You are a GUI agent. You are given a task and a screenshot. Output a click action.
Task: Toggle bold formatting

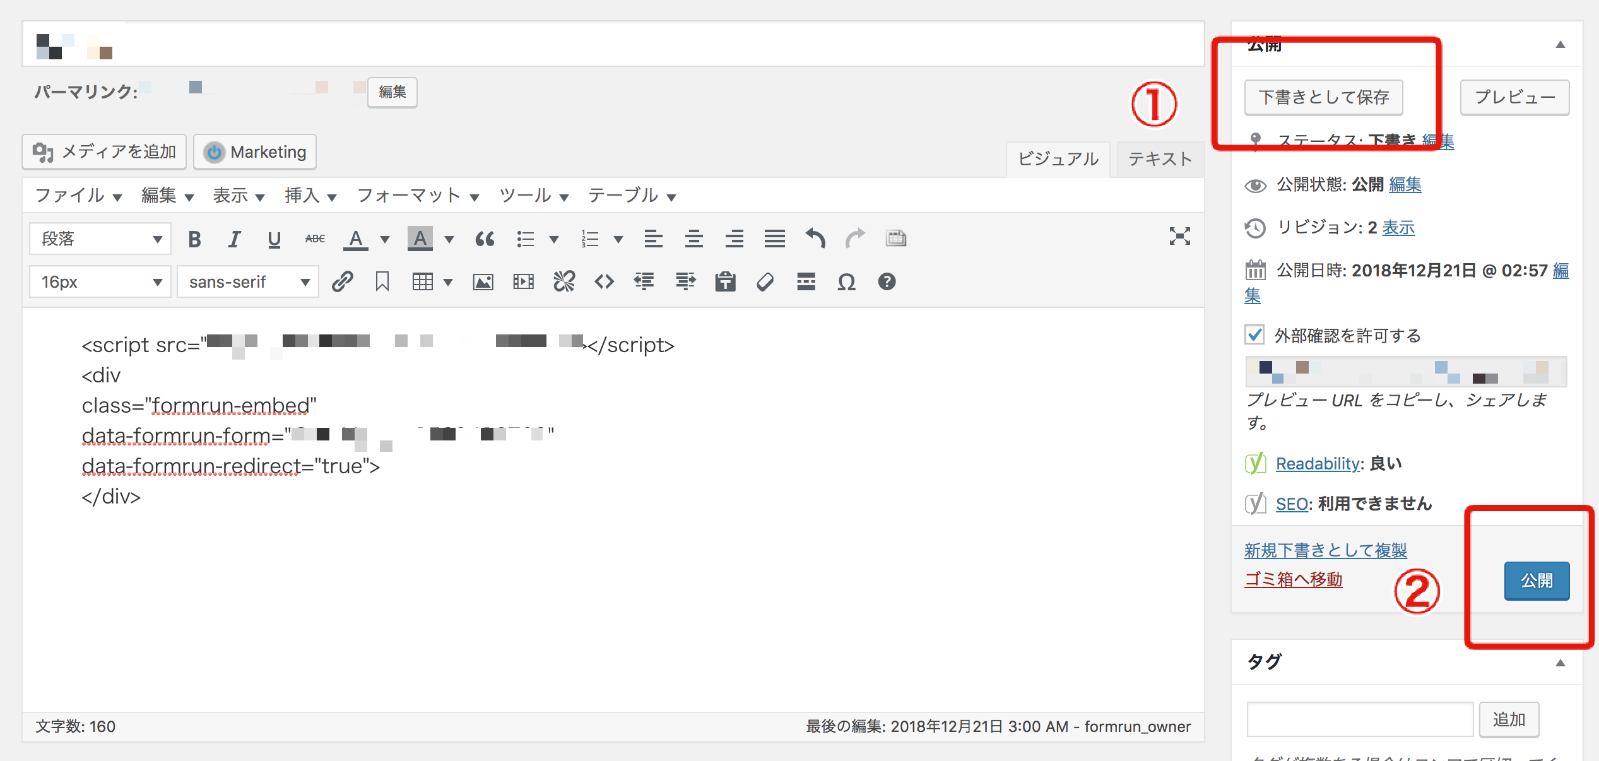tap(194, 239)
